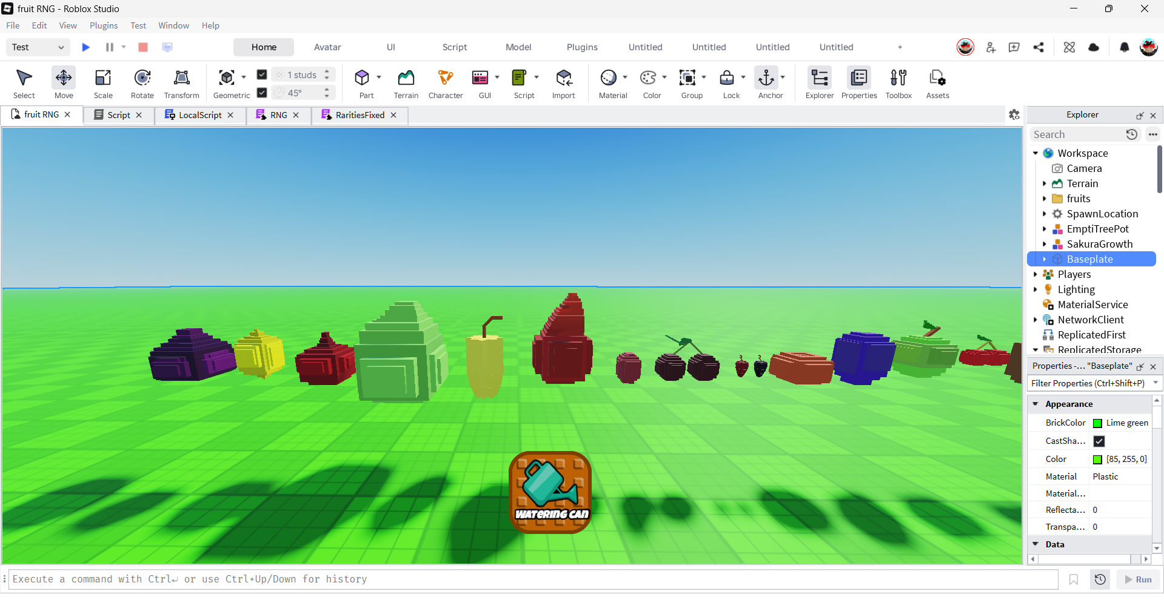Open the Part type dropdown arrow
Viewport: 1164px width, 600px height.
click(x=379, y=77)
